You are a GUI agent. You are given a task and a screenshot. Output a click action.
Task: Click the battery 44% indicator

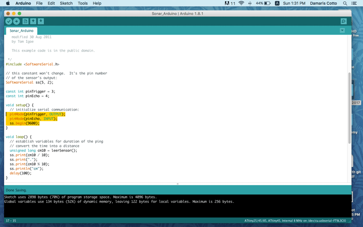click(263, 3)
